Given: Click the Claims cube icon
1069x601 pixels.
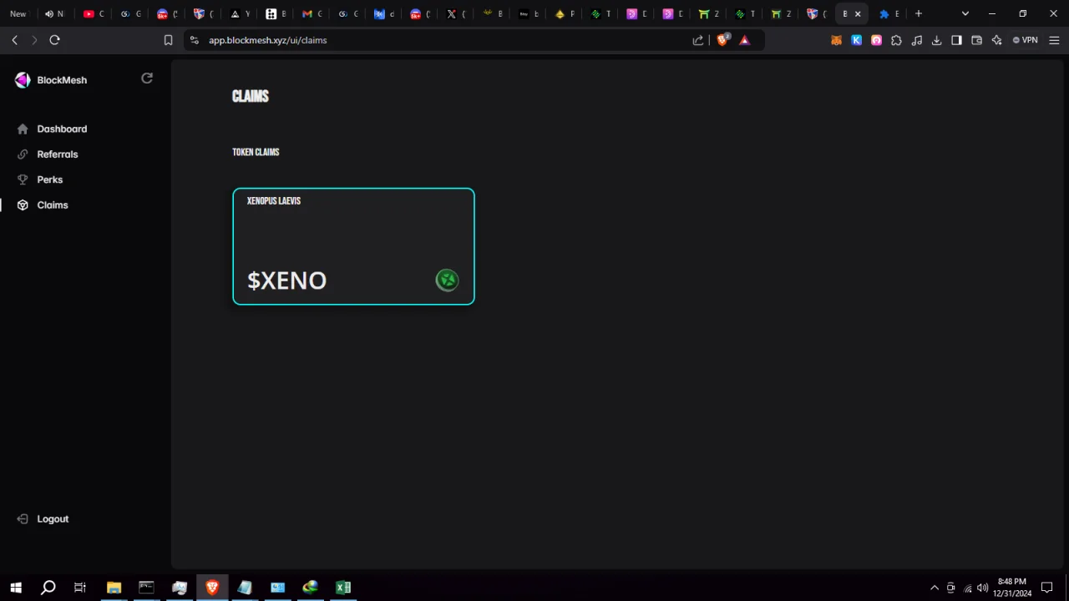Looking at the screenshot, I should [23, 205].
